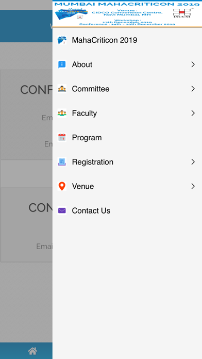Tap the Mumbai Mahacriticon 2019 banner image

tap(127, 14)
